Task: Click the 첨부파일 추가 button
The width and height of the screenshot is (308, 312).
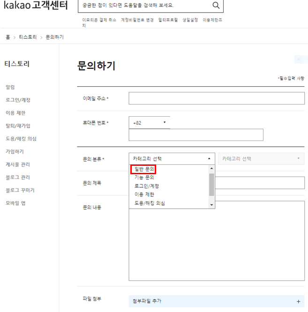Action: (x=217, y=301)
